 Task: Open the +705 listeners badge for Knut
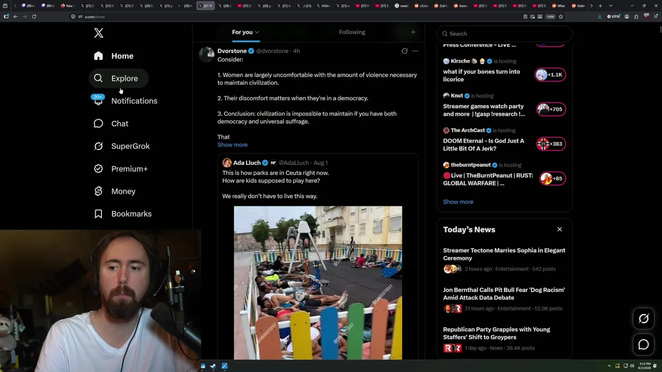coord(550,110)
